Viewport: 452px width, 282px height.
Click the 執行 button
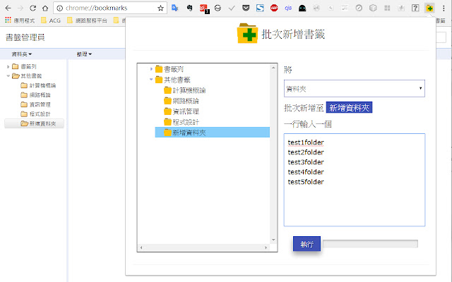[307, 244]
